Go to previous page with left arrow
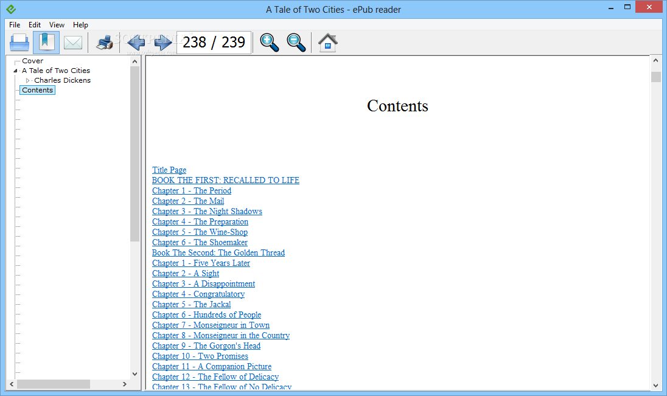The width and height of the screenshot is (667, 396). coord(136,42)
